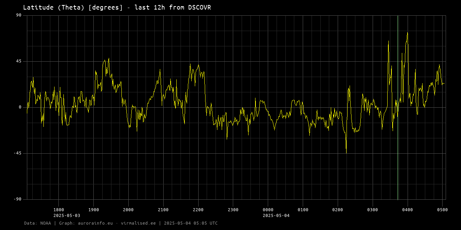Click the x-axis tick label '2100'
Screen dimensions: 461x230
click(163, 210)
